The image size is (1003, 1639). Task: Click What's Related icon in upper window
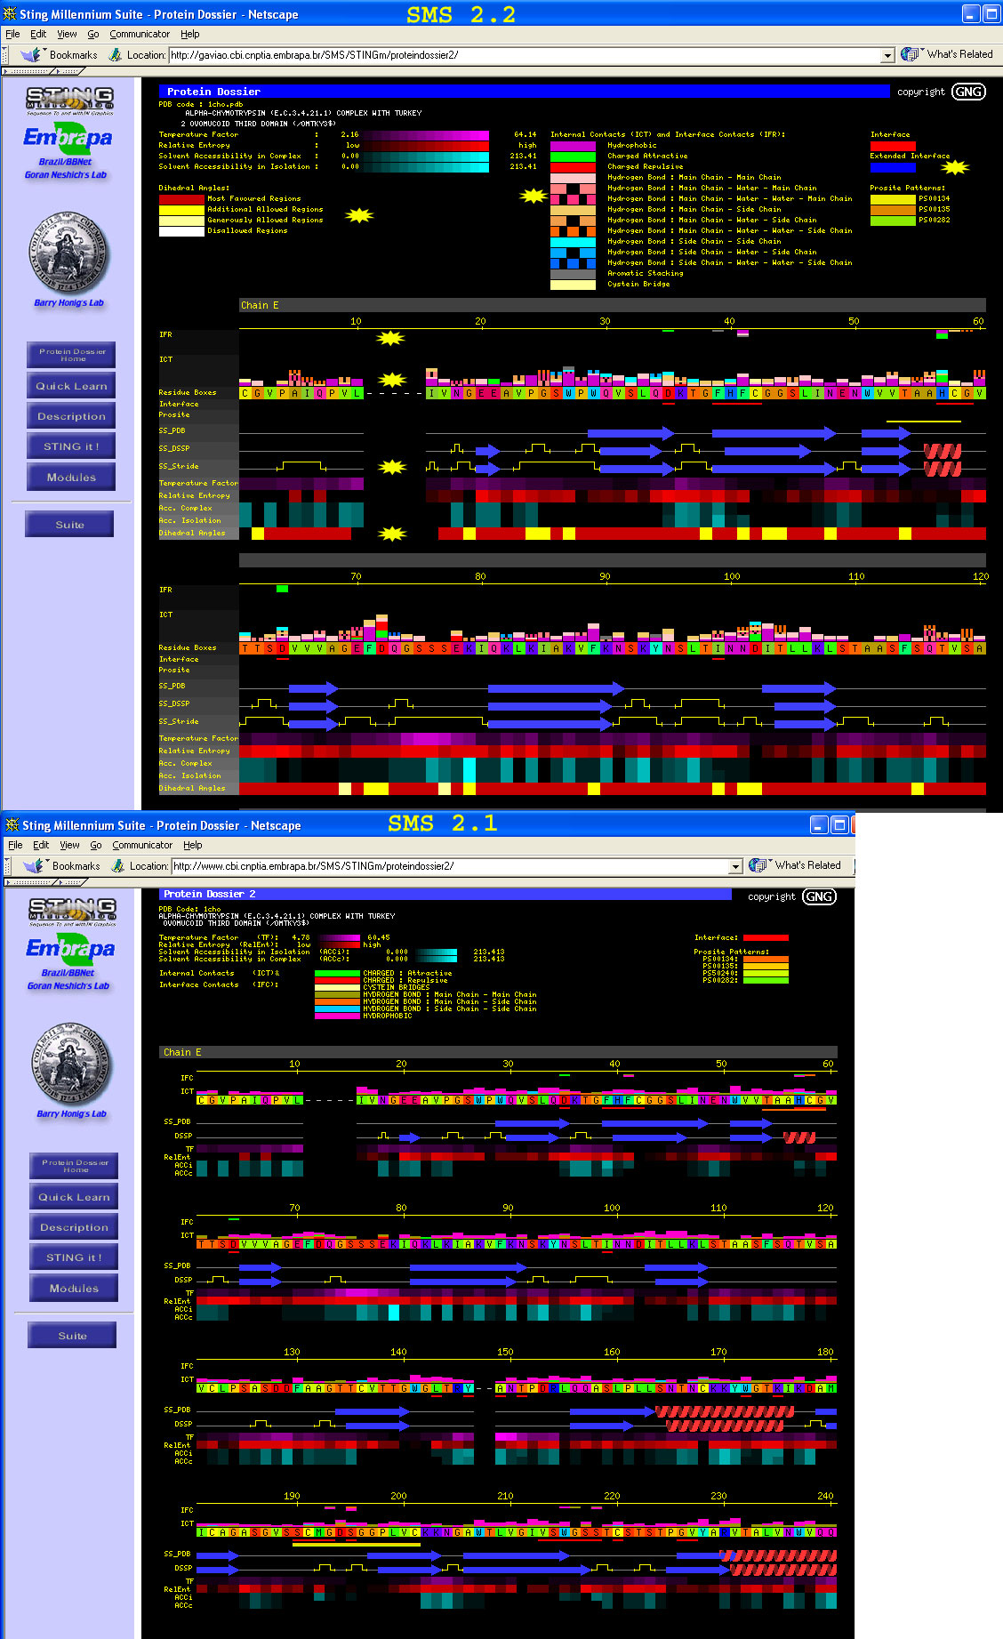coord(911,54)
